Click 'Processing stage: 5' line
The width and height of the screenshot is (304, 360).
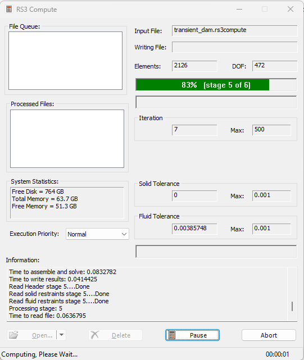[35, 308]
